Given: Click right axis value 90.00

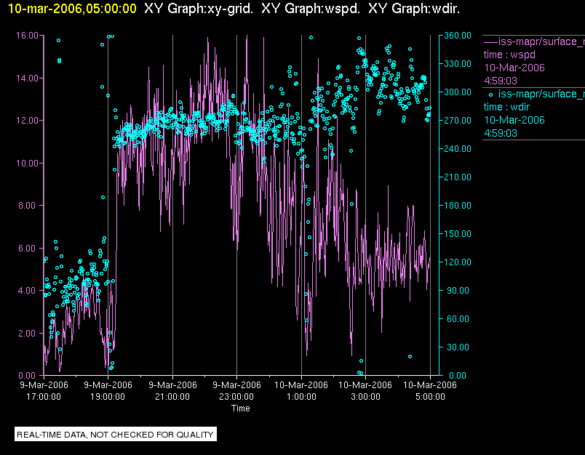Looking at the screenshot, I should [x=459, y=290].
